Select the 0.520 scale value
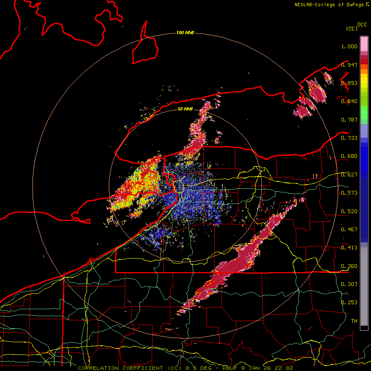Viewport: 371px width, 371px height. click(x=349, y=211)
